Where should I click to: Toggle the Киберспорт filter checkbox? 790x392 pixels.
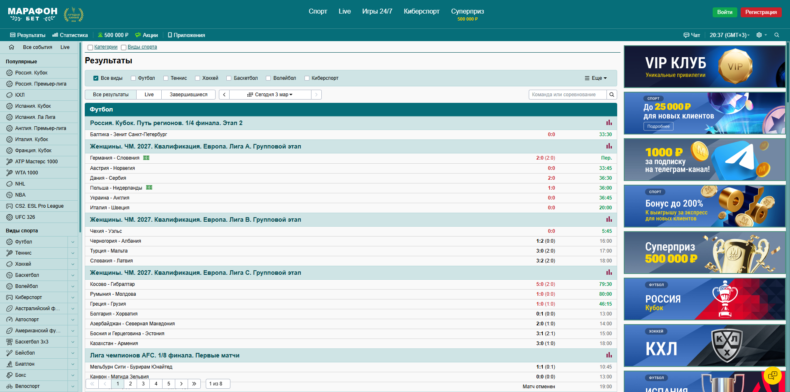coord(307,78)
